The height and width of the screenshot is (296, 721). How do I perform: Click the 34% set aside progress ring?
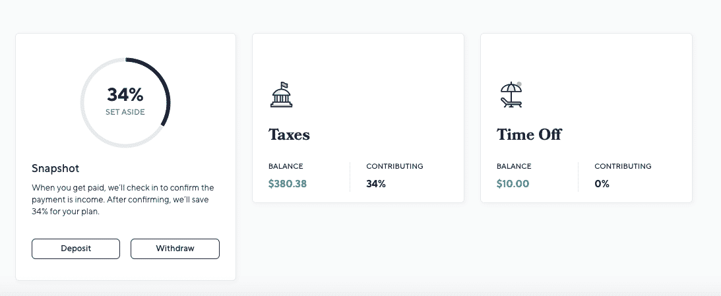coord(125,103)
